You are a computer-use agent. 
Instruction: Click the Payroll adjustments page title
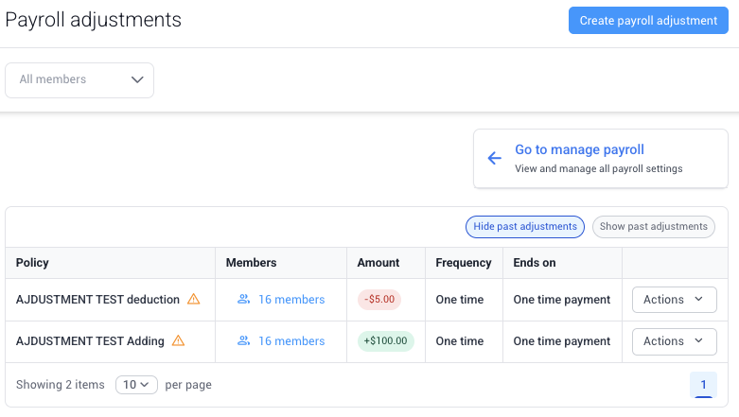(94, 20)
